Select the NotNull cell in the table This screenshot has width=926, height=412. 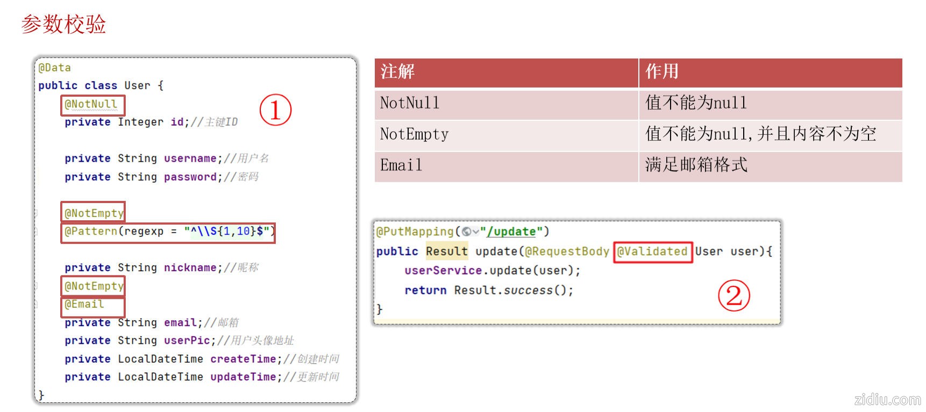[x=410, y=103]
